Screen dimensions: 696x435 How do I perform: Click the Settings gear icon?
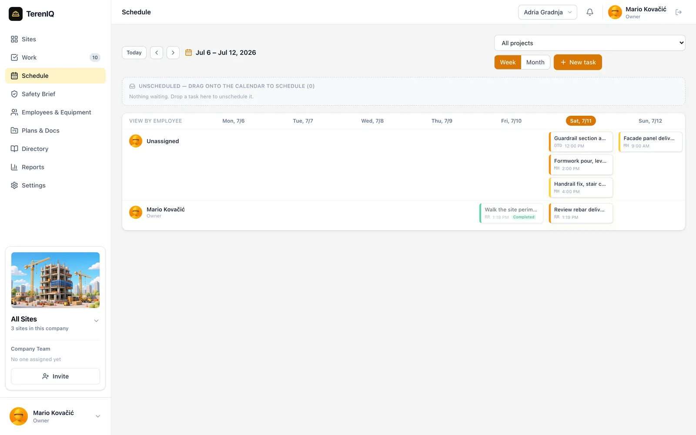[14, 185]
